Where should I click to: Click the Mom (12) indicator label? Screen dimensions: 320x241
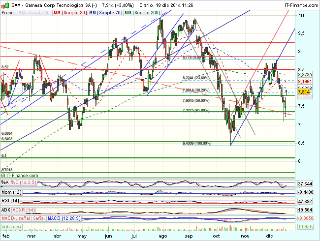point(11,192)
